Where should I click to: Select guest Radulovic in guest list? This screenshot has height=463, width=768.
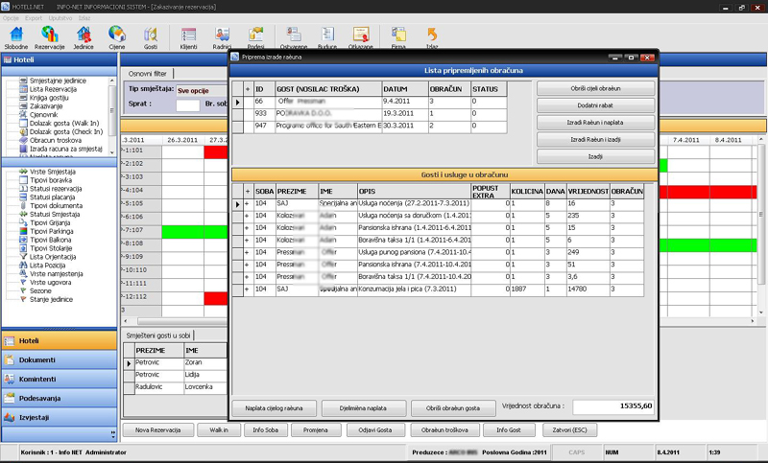pos(176,386)
